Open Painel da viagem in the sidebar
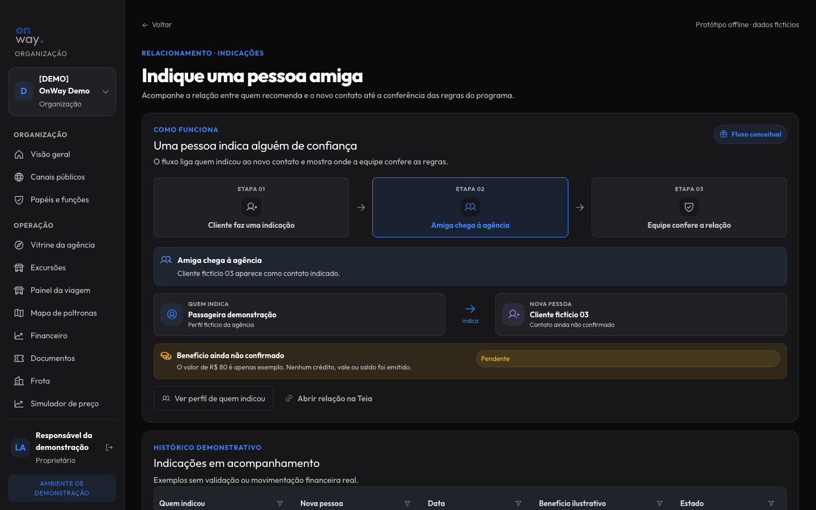 point(62,290)
